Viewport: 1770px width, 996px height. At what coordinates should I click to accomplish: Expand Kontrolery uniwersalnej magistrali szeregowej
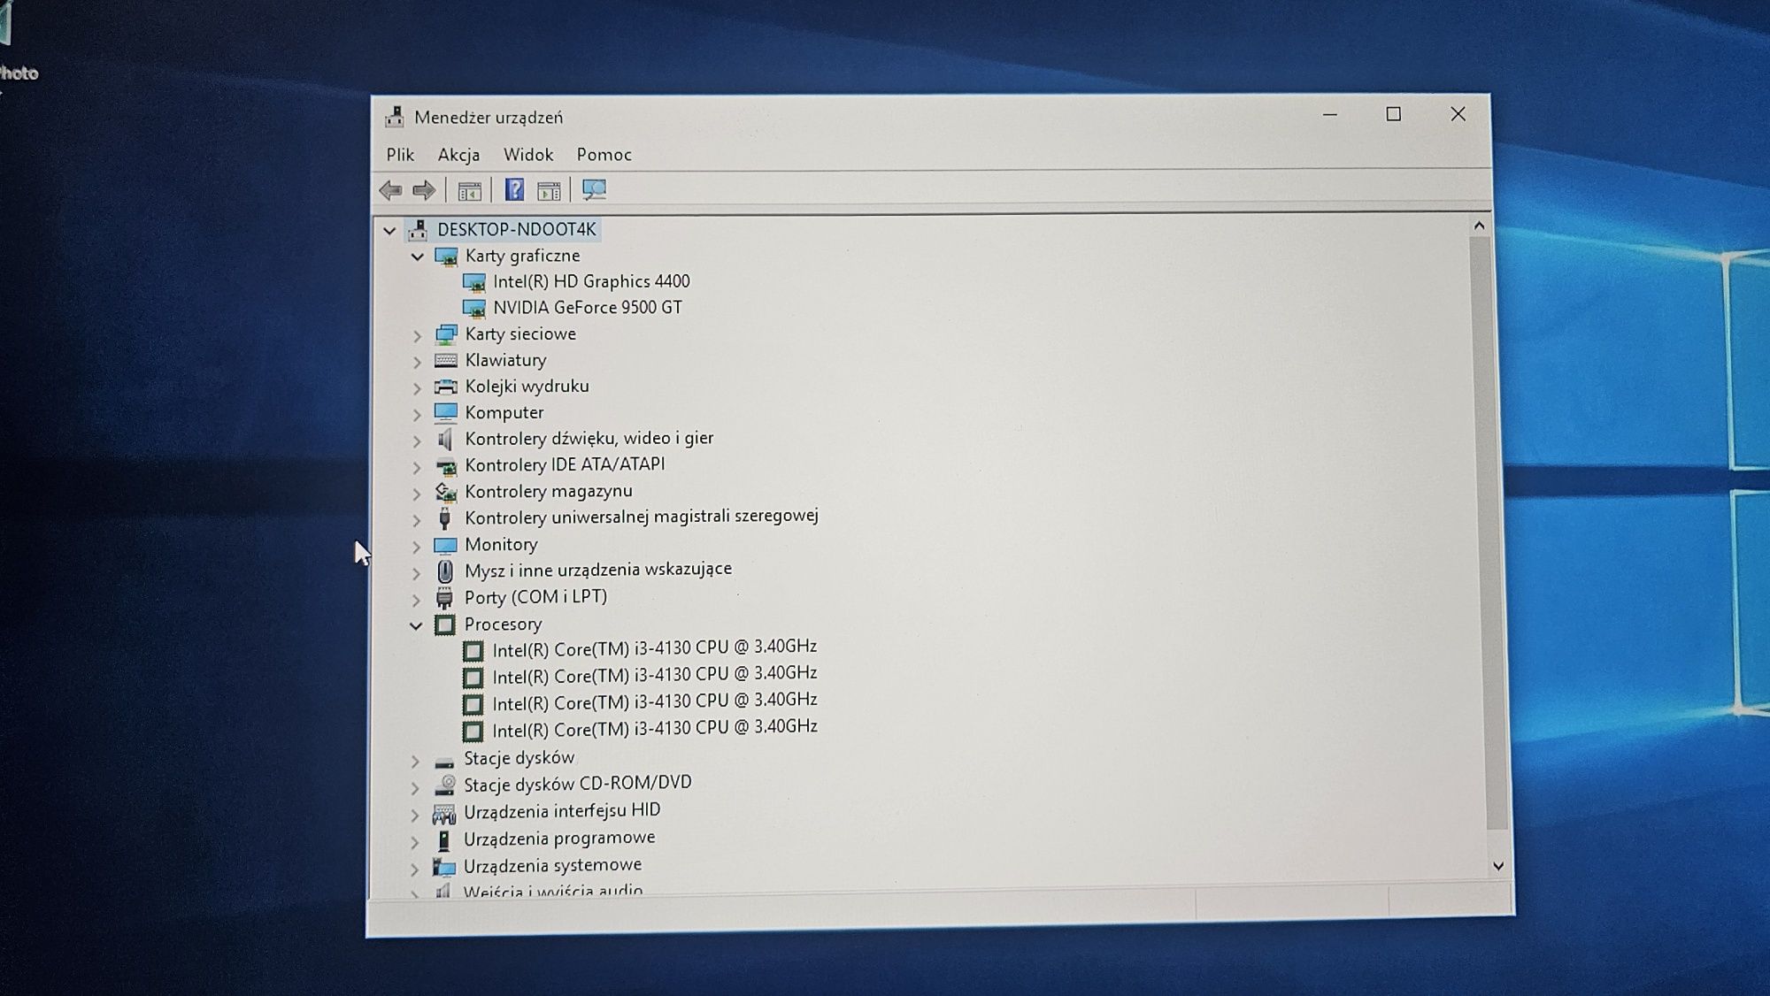[417, 520]
